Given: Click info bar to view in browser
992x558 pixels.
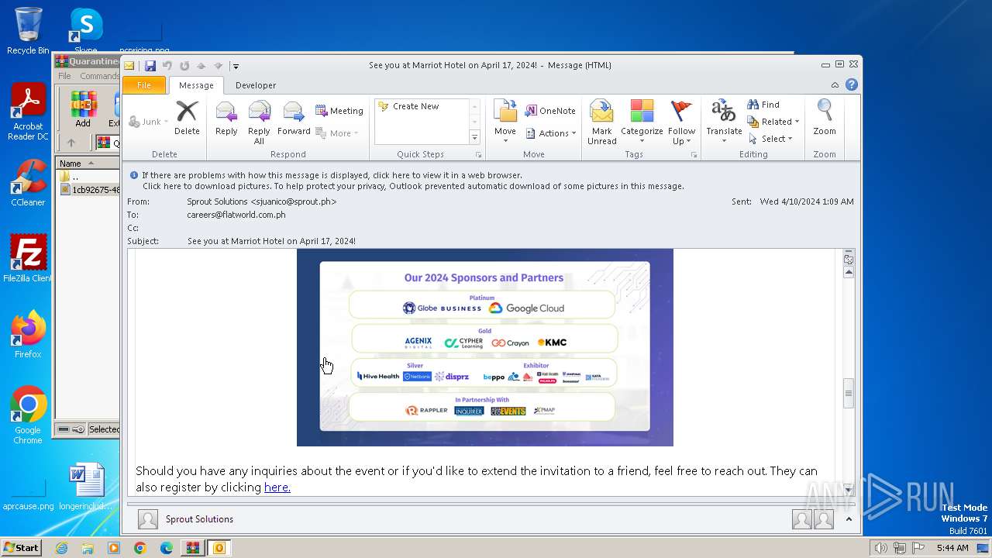Looking at the screenshot, I should pos(332,175).
